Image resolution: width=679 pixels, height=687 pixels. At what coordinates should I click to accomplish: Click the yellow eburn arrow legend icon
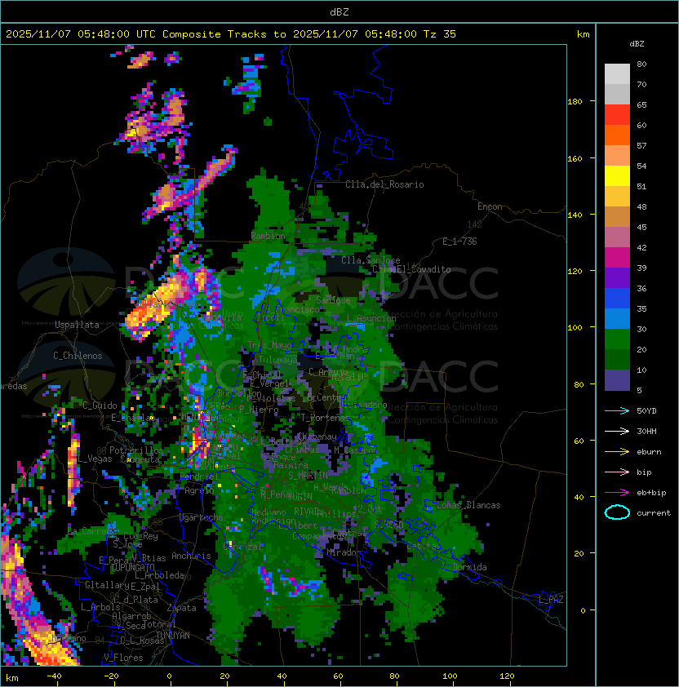point(617,452)
